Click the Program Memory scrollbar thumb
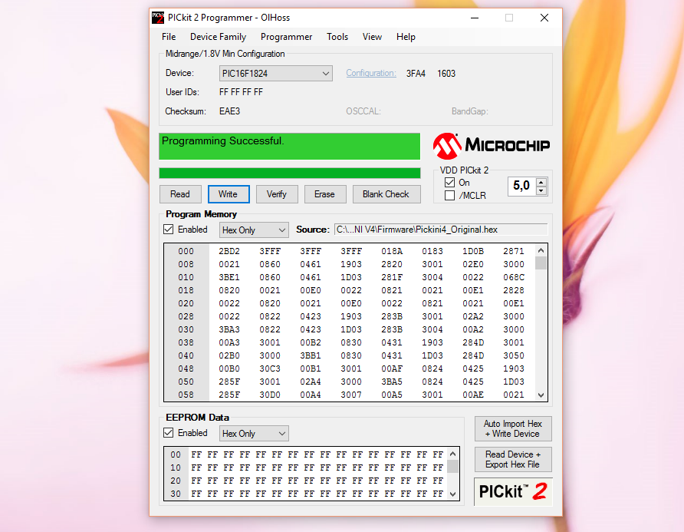This screenshot has width=684, height=532. (x=541, y=263)
